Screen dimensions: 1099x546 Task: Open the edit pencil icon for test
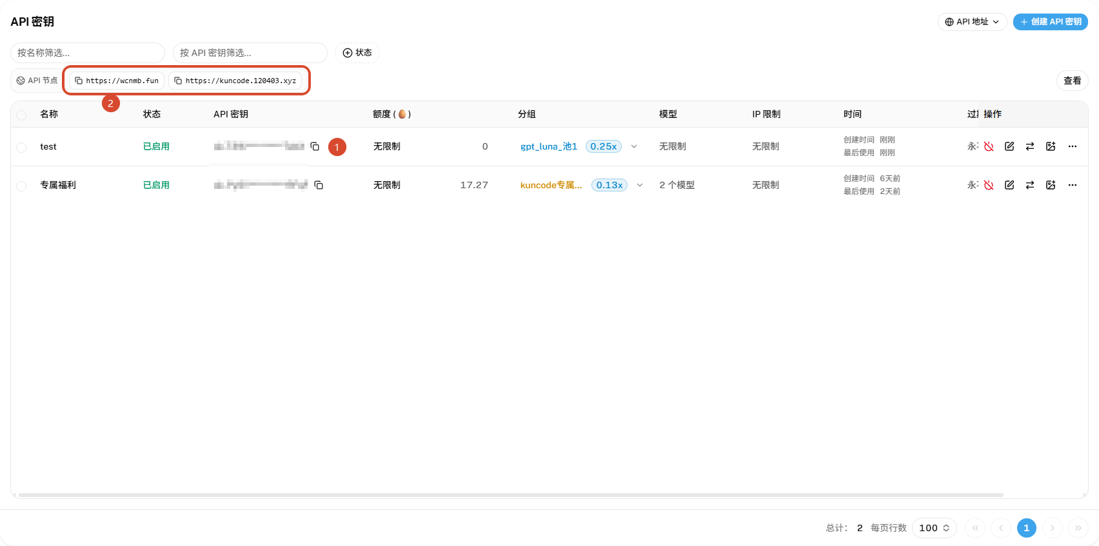point(1009,146)
